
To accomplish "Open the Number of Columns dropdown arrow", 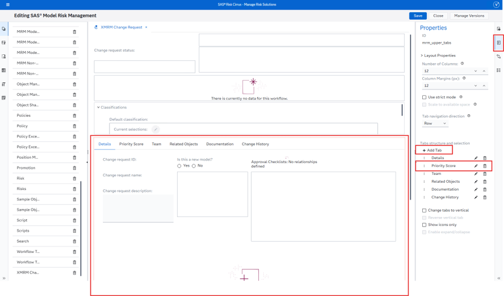I will (x=475, y=71).
